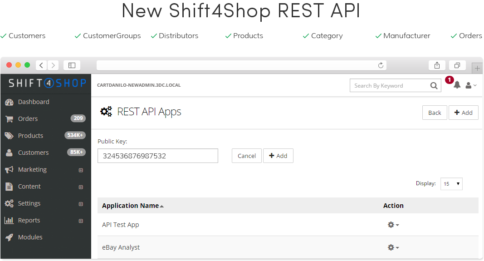Click the Action column header
The height and width of the screenshot is (261, 484).
tap(393, 206)
